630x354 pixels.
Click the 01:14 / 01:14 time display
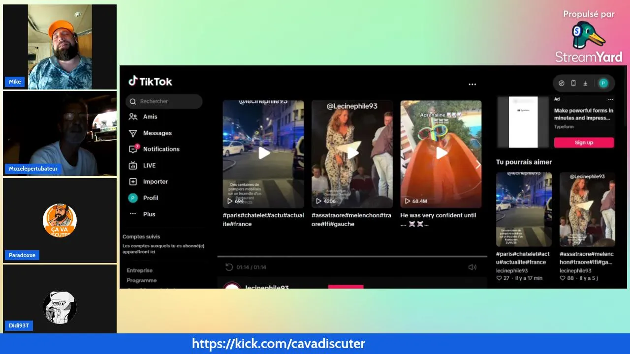(252, 267)
